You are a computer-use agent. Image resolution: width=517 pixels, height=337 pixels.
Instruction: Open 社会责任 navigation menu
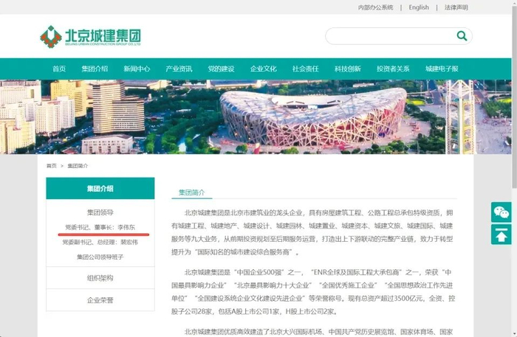click(305, 69)
